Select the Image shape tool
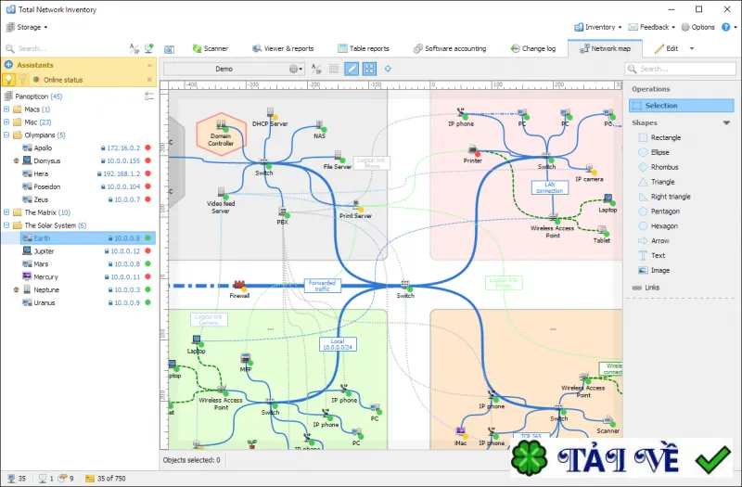Screen dimensions: 742x487 coord(654,270)
